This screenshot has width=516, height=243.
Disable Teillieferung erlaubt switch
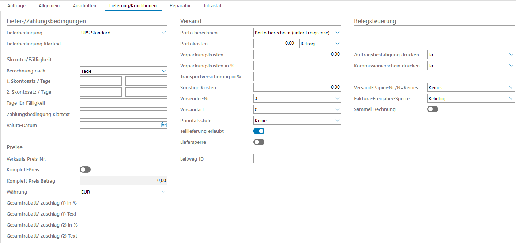tap(259, 131)
